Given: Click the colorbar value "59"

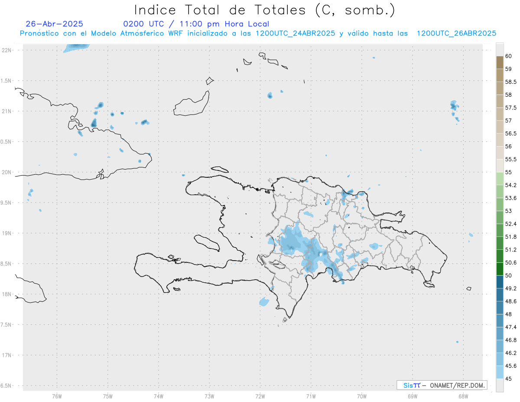Looking at the screenshot, I should click(x=509, y=69).
